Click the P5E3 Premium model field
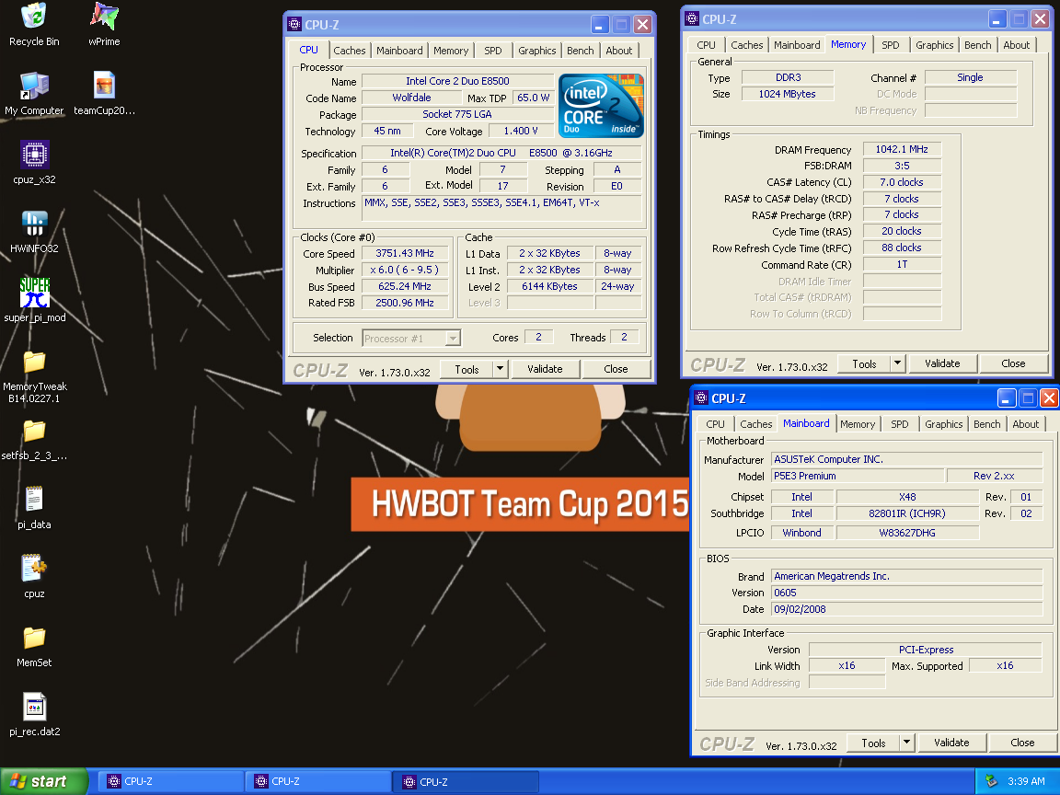 pyautogui.click(x=858, y=476)
